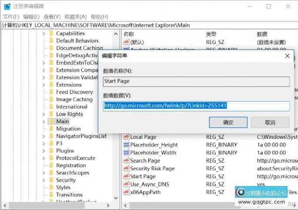This screenshot has width=298, height=210.
Task: Expand the Main key arrow
Action: coord(44,122)
